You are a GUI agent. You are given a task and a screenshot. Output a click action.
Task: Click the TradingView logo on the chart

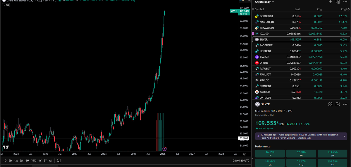tap(6, 147)
